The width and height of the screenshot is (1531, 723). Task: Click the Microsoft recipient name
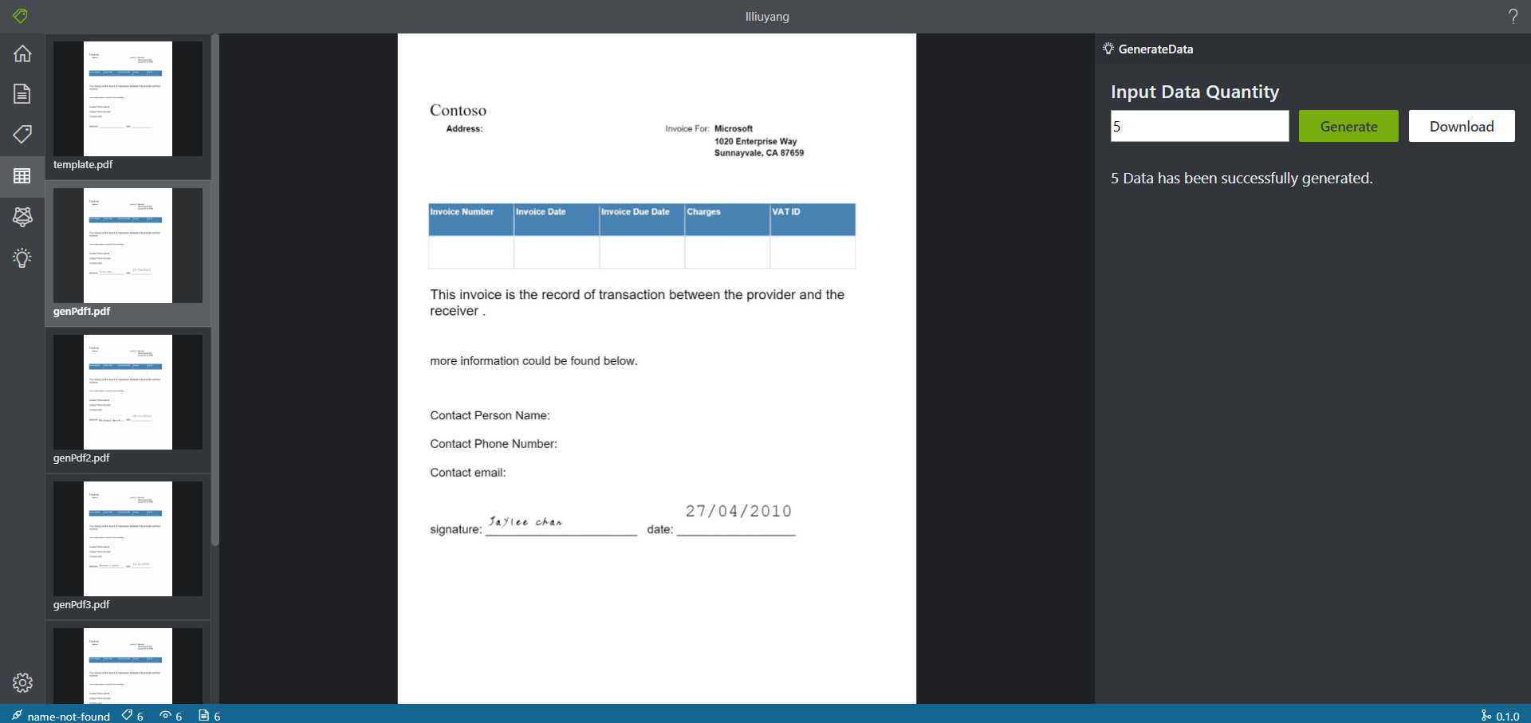click(x=734, y=128)
